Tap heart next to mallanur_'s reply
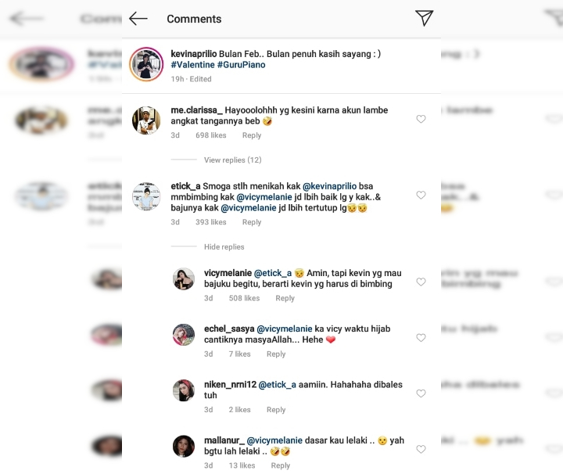The height and width of the screenshot is (474, 563). [421, 449]
